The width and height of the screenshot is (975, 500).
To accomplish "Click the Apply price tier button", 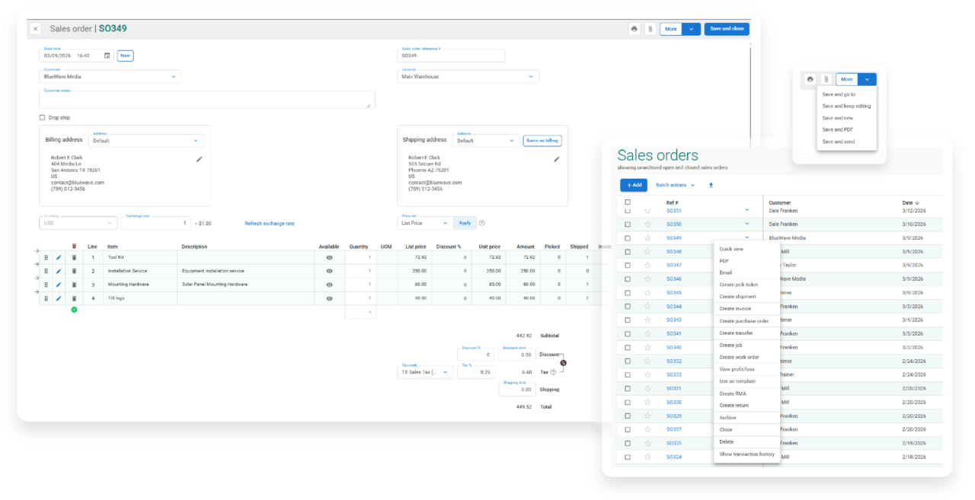I will (x=464, y=223).
